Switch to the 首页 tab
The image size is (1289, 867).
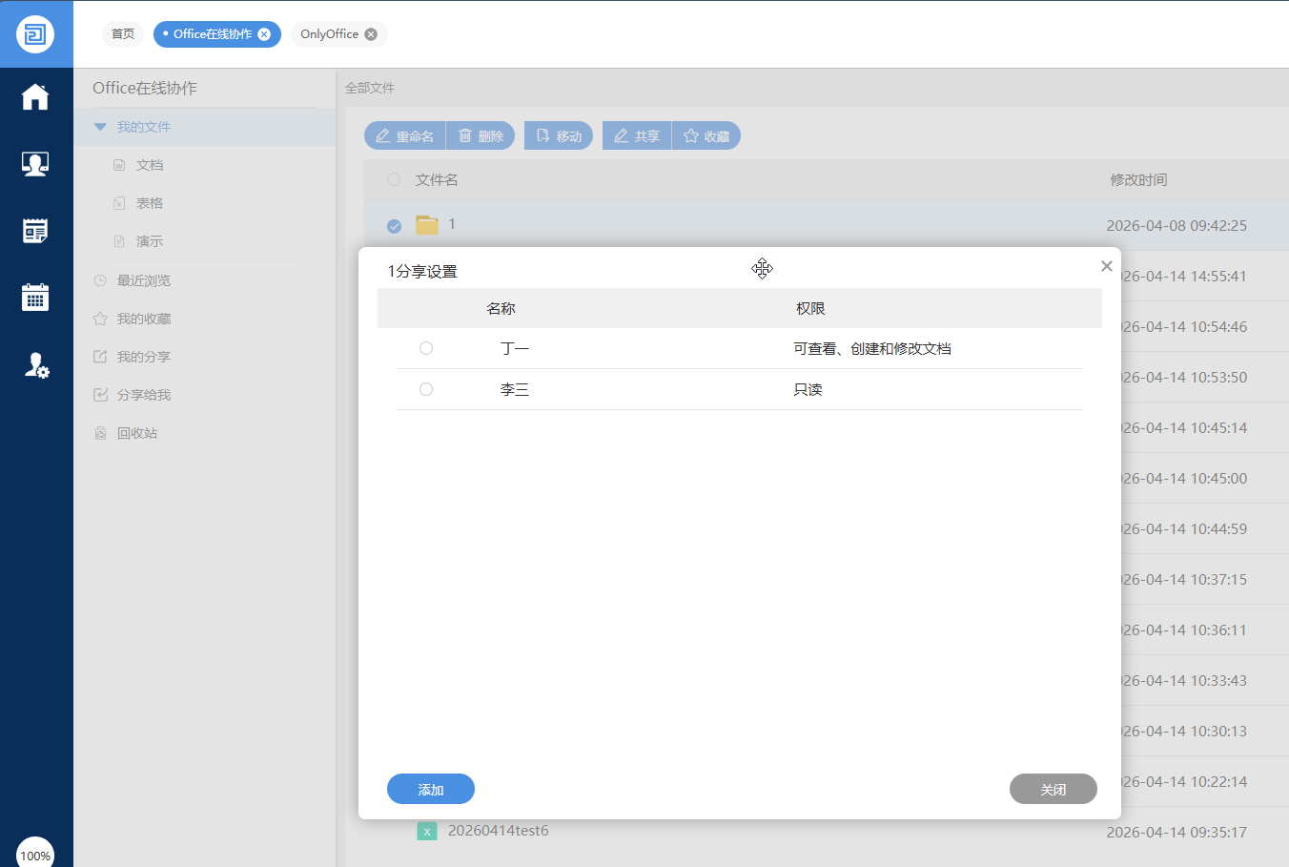(123, 34)
